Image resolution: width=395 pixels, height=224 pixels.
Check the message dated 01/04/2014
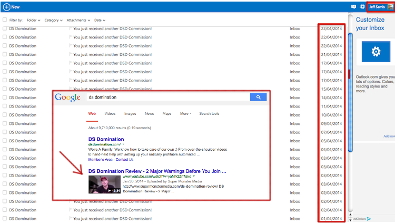(x=5, y=218)
